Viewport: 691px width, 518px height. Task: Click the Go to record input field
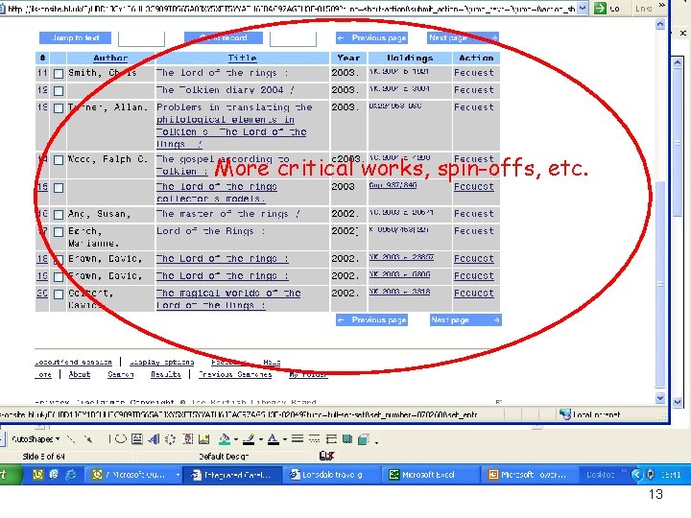(x=293, y=38)
